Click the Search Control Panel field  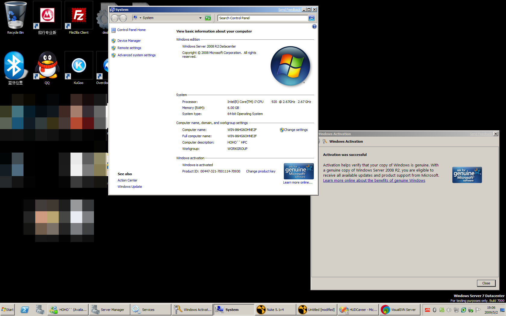[x=262, y=18]
